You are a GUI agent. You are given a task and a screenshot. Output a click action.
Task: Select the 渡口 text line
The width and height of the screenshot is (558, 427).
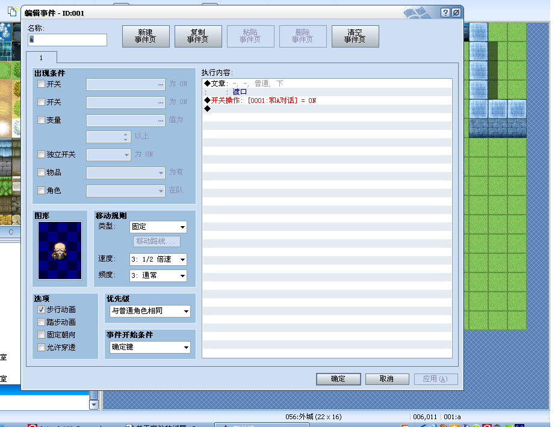pos(327,92)
